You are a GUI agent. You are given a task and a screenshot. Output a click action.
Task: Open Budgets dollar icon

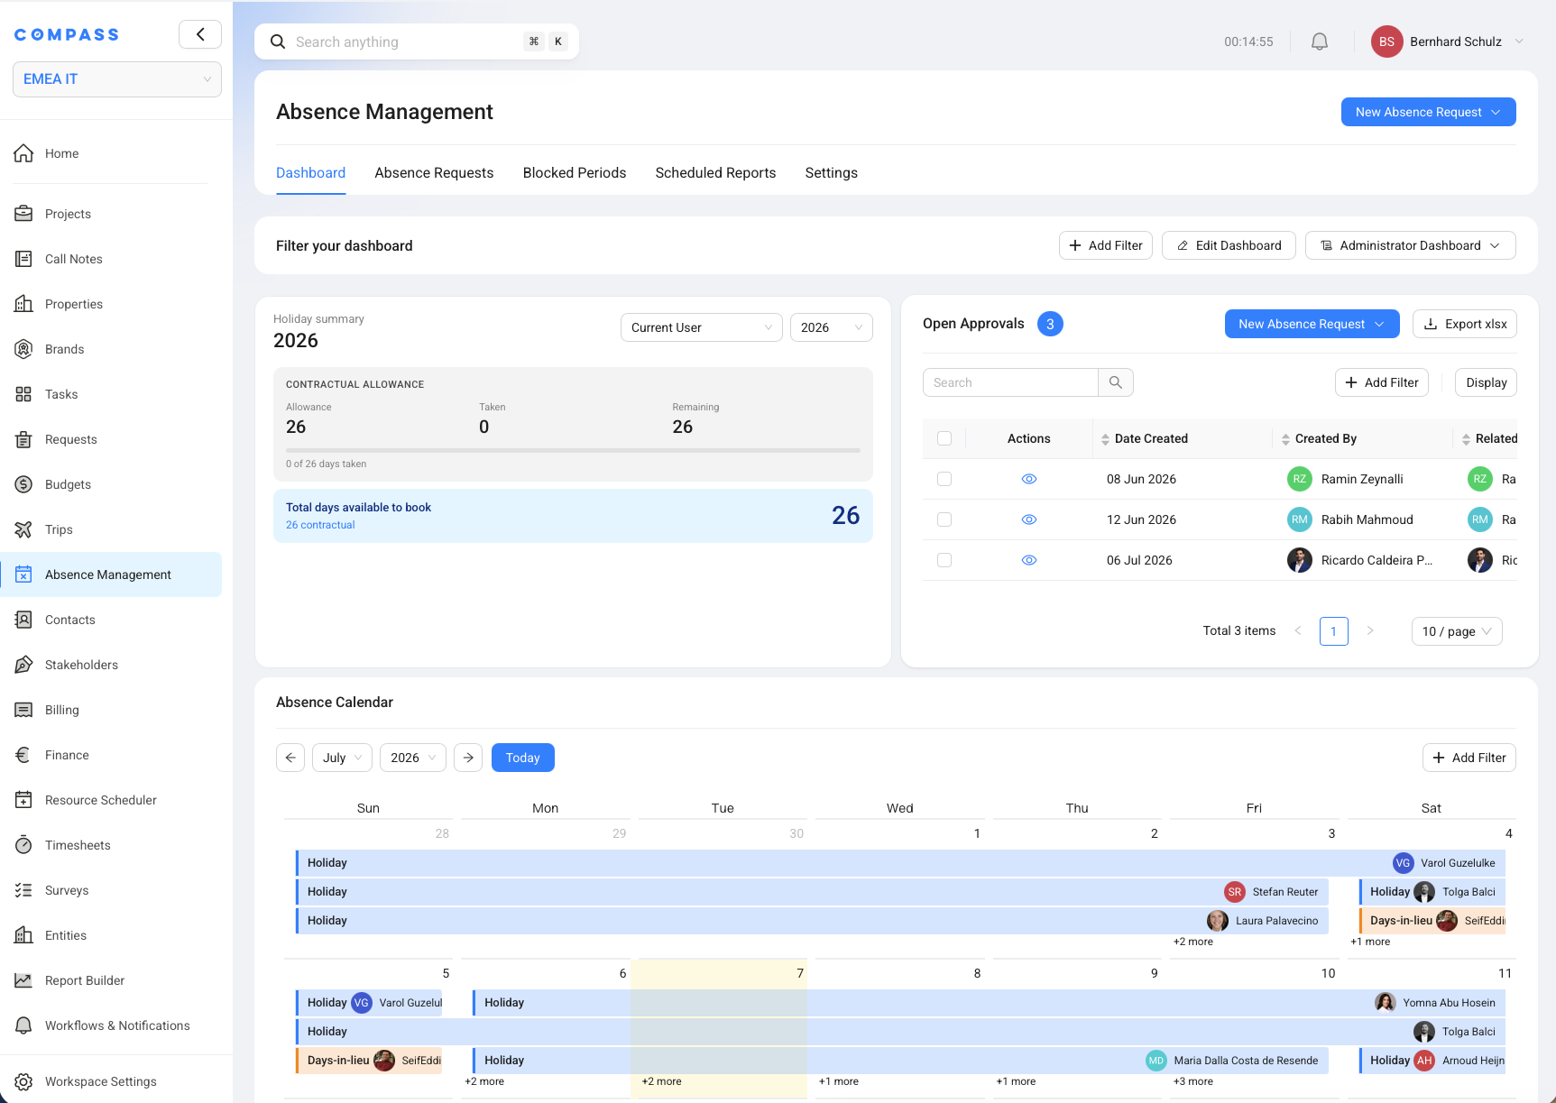24,484
